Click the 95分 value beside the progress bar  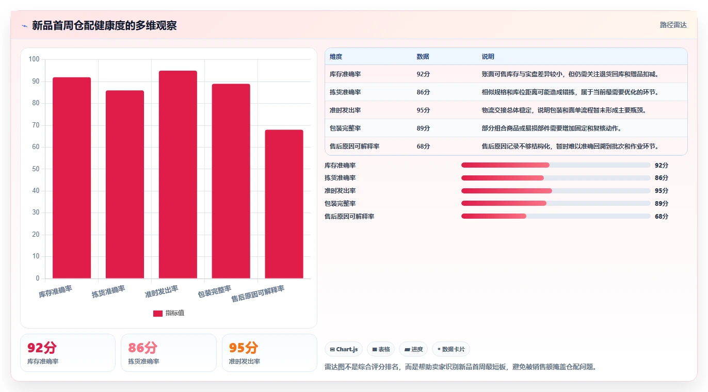point(662,191)
